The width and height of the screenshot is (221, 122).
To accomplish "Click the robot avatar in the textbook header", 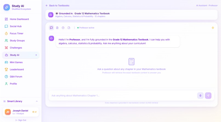I will 51,15.
